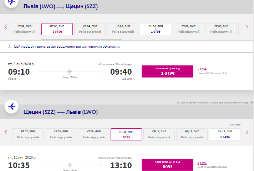Select Monday 13 July return date at 1 349₴
This screenshot has width=254, height=171.
225,134
